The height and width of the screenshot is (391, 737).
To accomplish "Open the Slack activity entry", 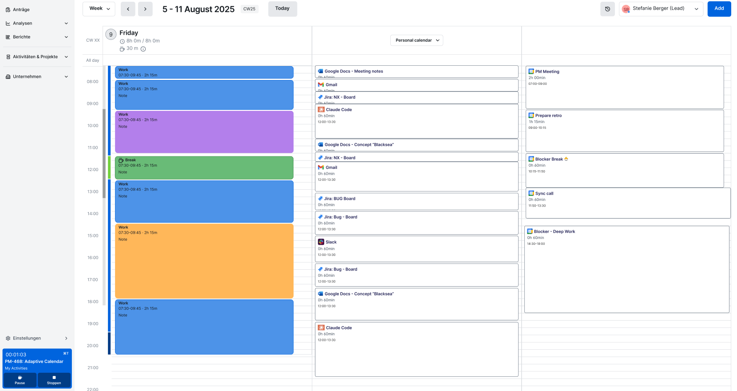I will click(416, 249).
